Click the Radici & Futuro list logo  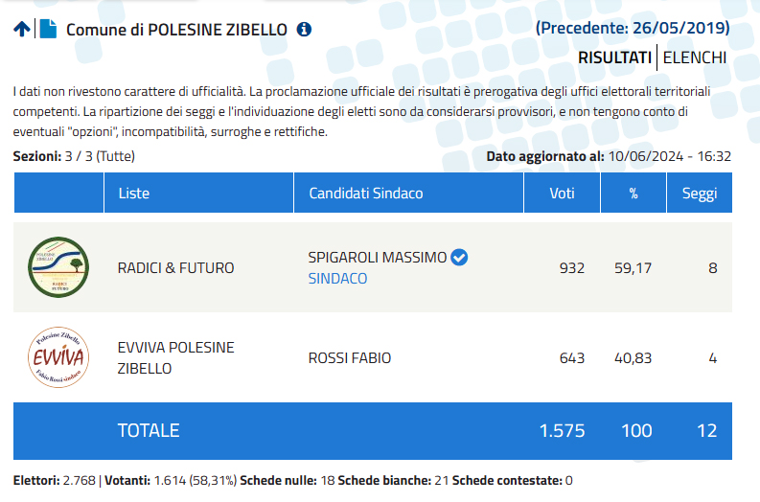click(58, 267)
